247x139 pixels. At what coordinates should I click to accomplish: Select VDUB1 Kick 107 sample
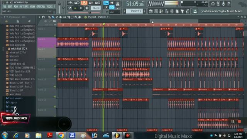17,64
